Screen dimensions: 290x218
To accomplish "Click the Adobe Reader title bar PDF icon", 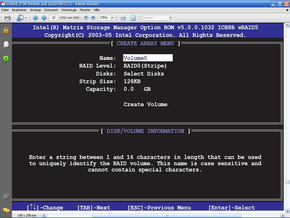I will 3,3.
